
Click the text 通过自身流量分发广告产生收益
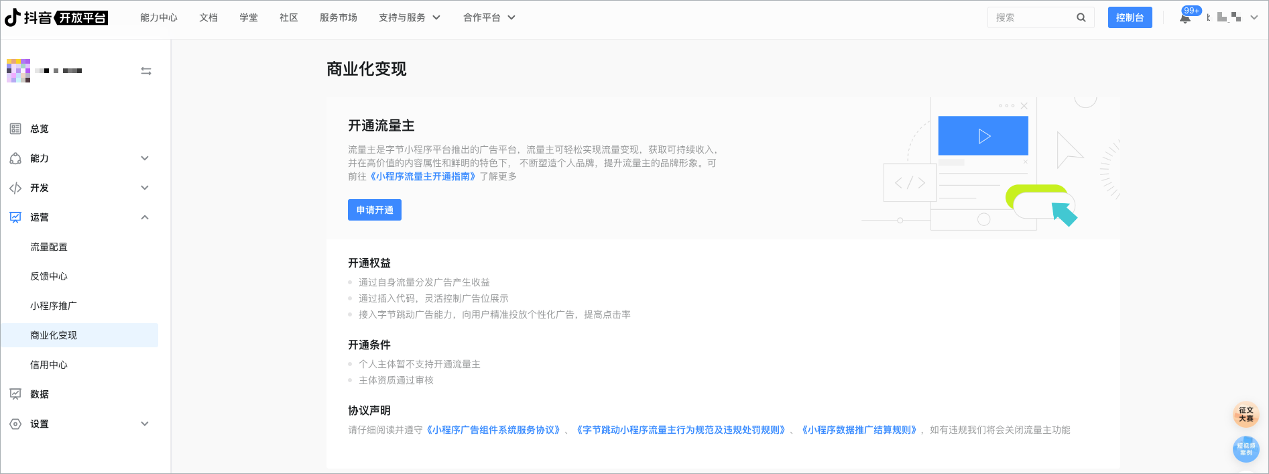pos(424,282)
